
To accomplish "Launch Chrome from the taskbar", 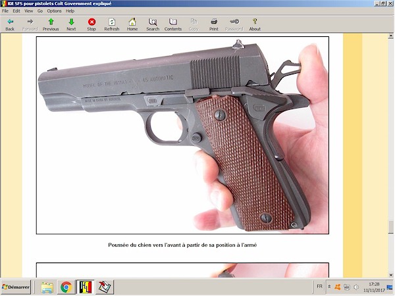I will [x=66, y=287].
